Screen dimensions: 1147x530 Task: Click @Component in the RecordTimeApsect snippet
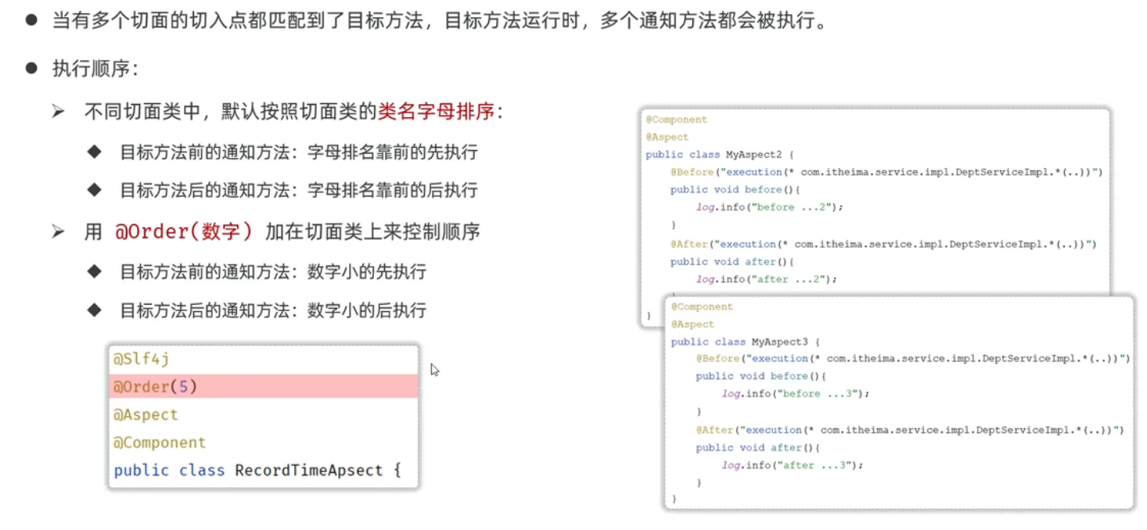160,442
